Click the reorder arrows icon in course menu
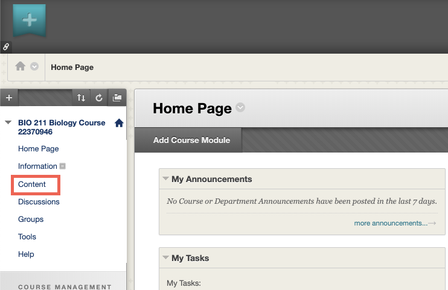Viewport: 448px width, 290px height. coord(82,97)
